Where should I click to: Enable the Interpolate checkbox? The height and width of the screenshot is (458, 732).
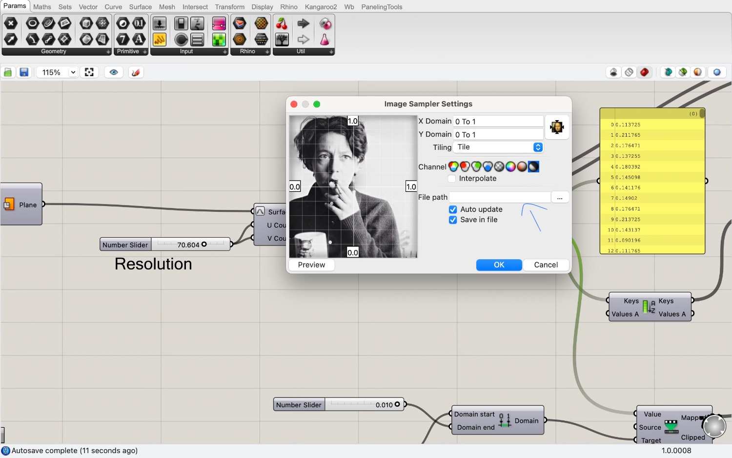click(452, 179)
